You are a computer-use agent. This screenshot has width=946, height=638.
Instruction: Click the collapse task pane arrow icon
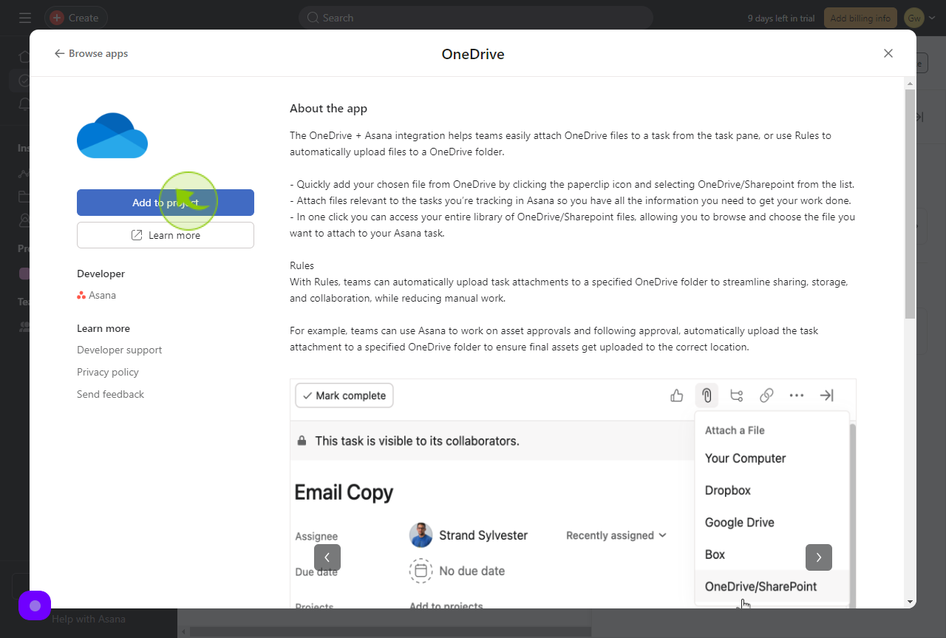(x=827, y=396)
